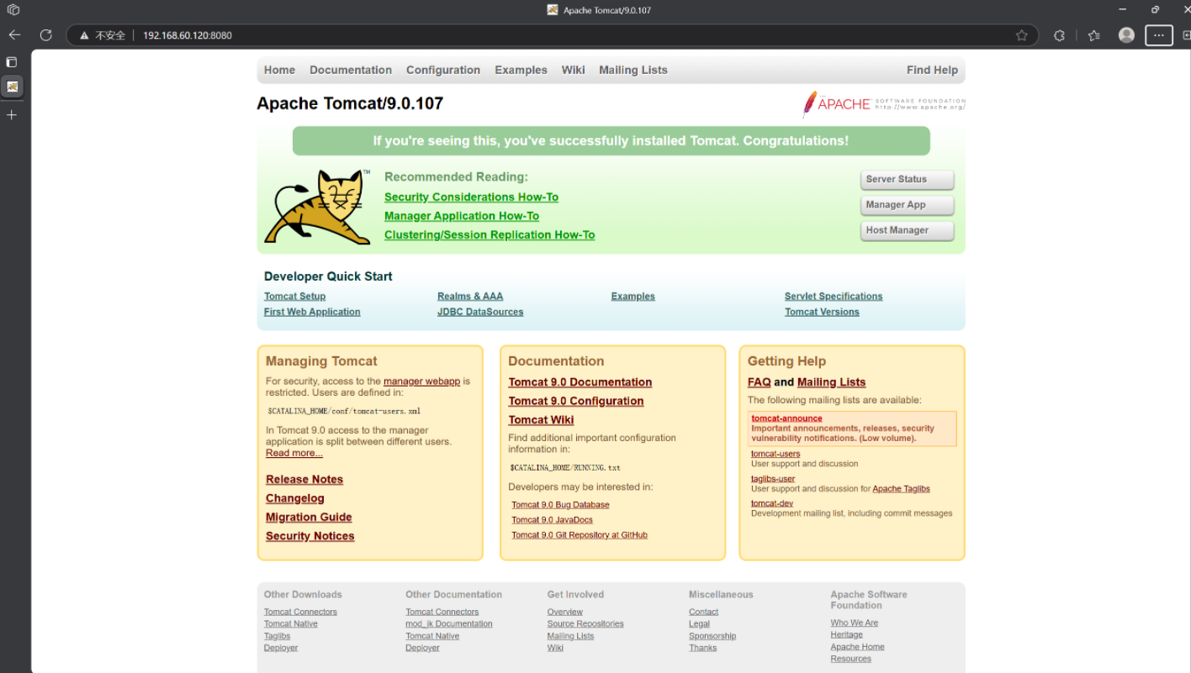Click the workspaces icon in title bar
This screenshot has width=1191, height=673.
(x=13, y=10)
